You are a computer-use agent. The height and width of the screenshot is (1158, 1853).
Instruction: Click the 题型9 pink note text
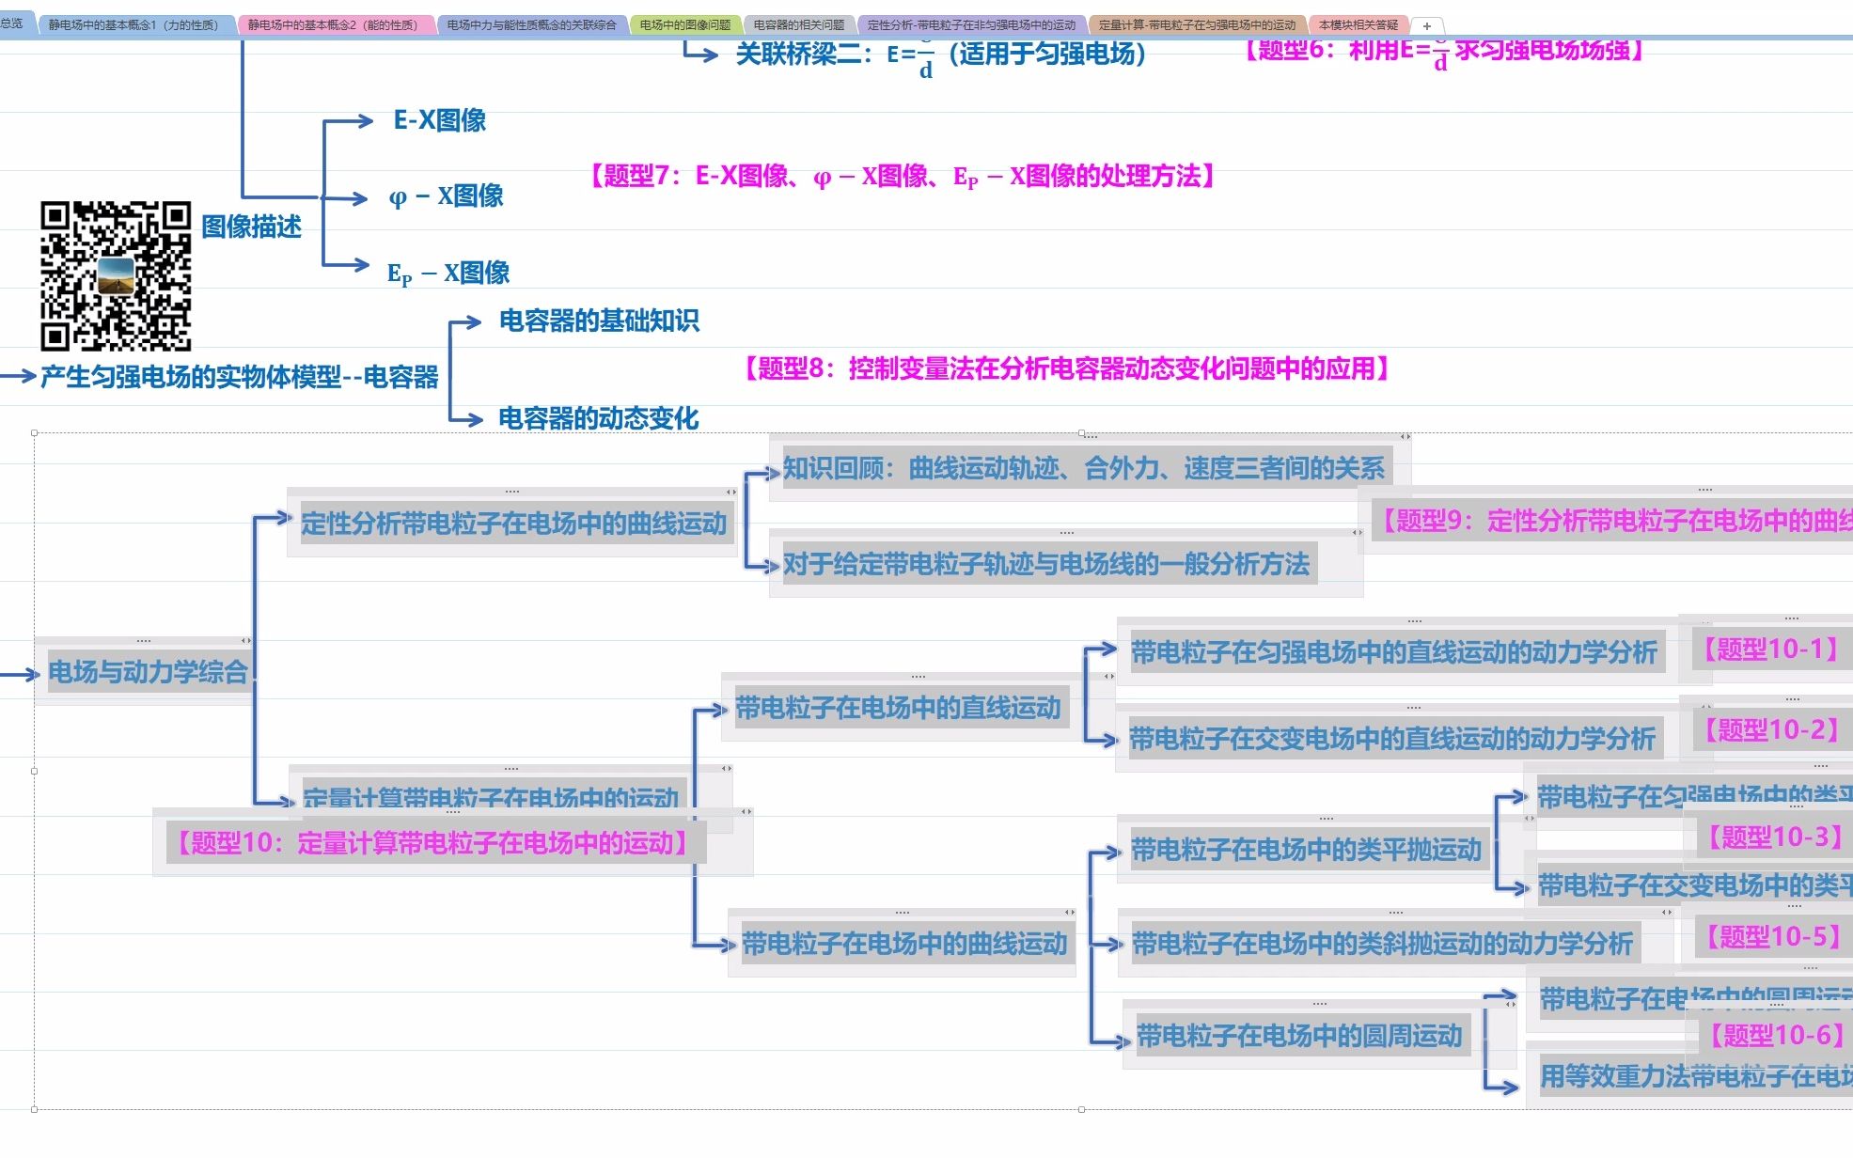click(x=1613, y=521)
